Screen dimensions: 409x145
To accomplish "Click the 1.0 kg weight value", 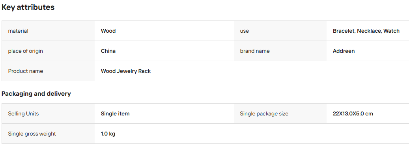I will tap(108, 134).
